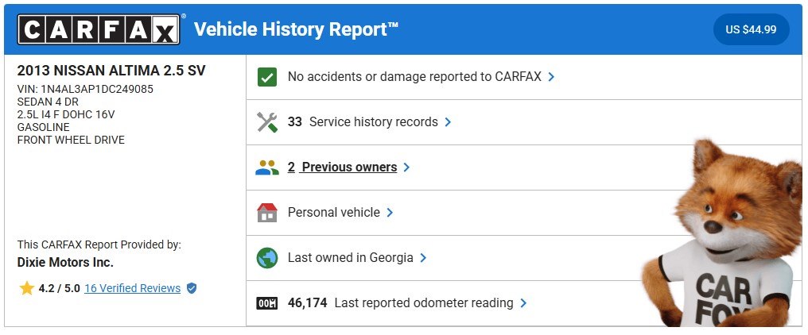Expand the service history records chevron
The height and width of the screenshot is (335, 808).
tap(448, 122)
